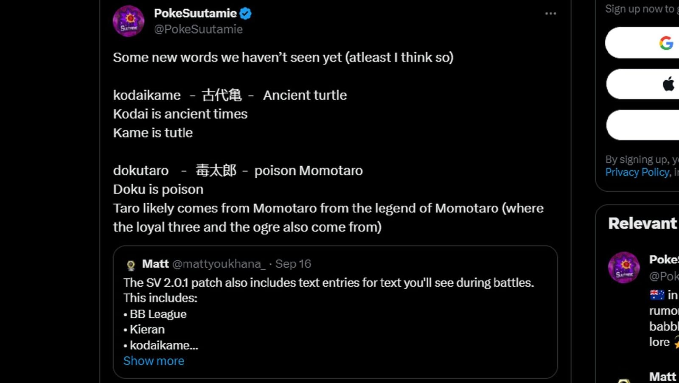Screen dimensions: 679x383
Task: Expand quoted tweet with Show more
Action: coord(154,361)
